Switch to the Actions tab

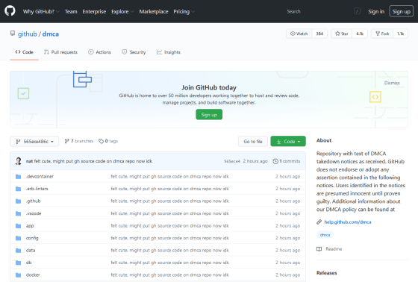pyautogui.click(x=99, y=52)
